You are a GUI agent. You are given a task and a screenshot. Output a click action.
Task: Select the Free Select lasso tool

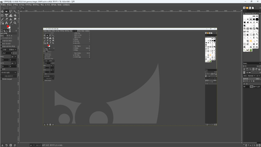[11, 11]
